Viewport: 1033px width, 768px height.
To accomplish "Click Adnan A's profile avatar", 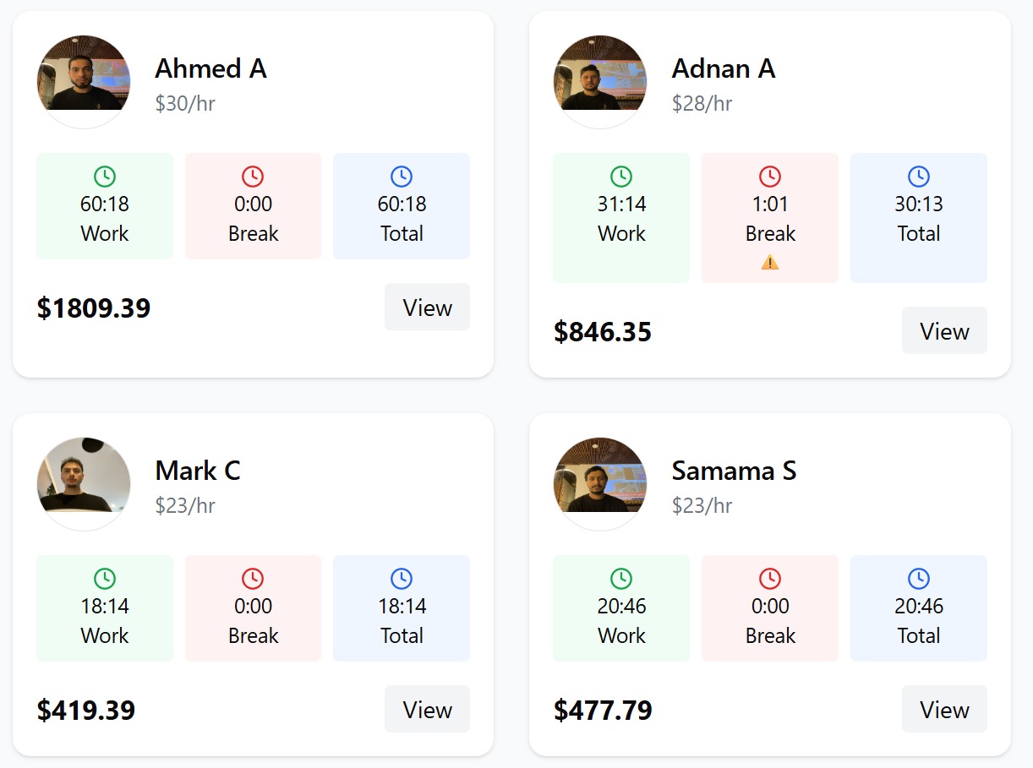I will (x=600, y=82).
